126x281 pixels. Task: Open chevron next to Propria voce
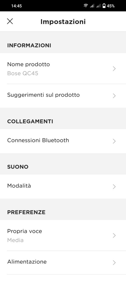114,235
